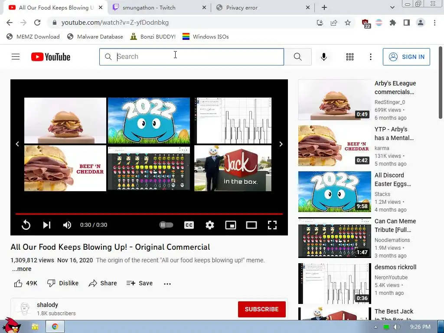
Task: Click the install/download page icon in address bar
Action: [320, 23]
